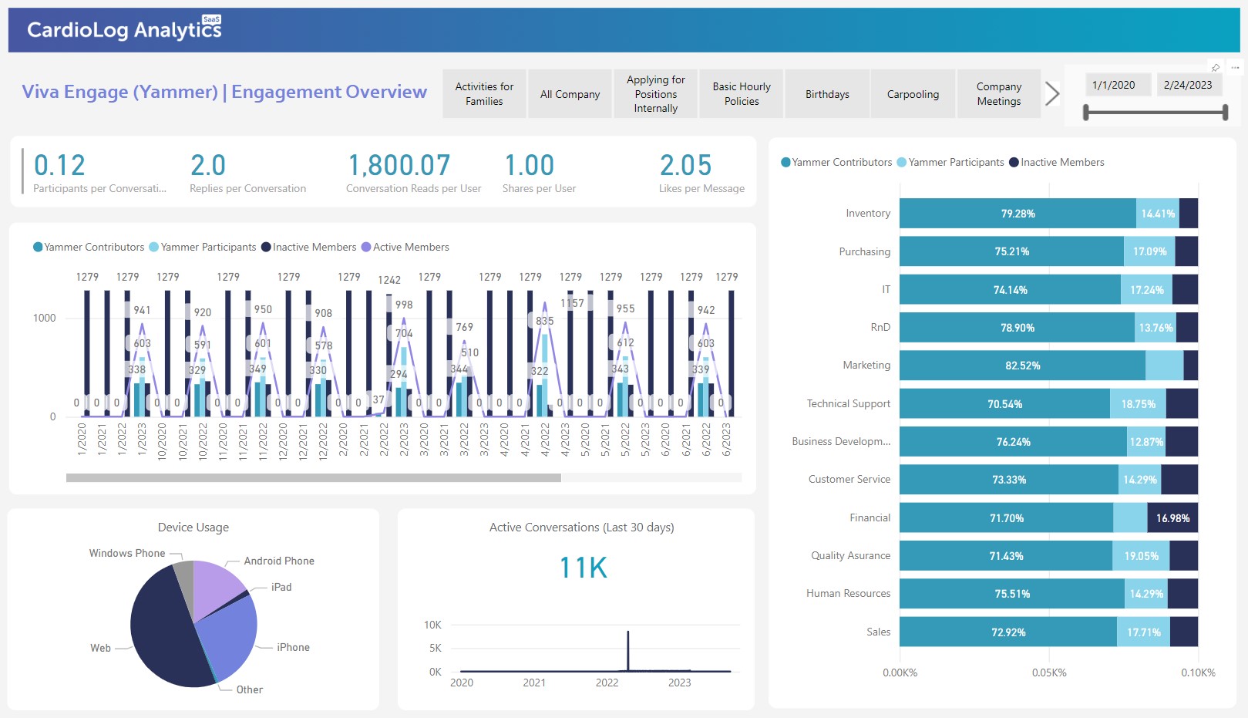Click the Inventory department label
This screenshot has height=718, width=1248.
(868, 214)
